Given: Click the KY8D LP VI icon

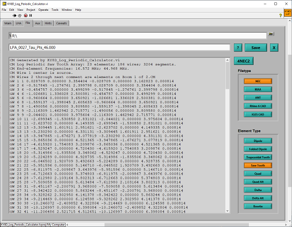Looking at the screenshot, I should (x=288, y=13).
